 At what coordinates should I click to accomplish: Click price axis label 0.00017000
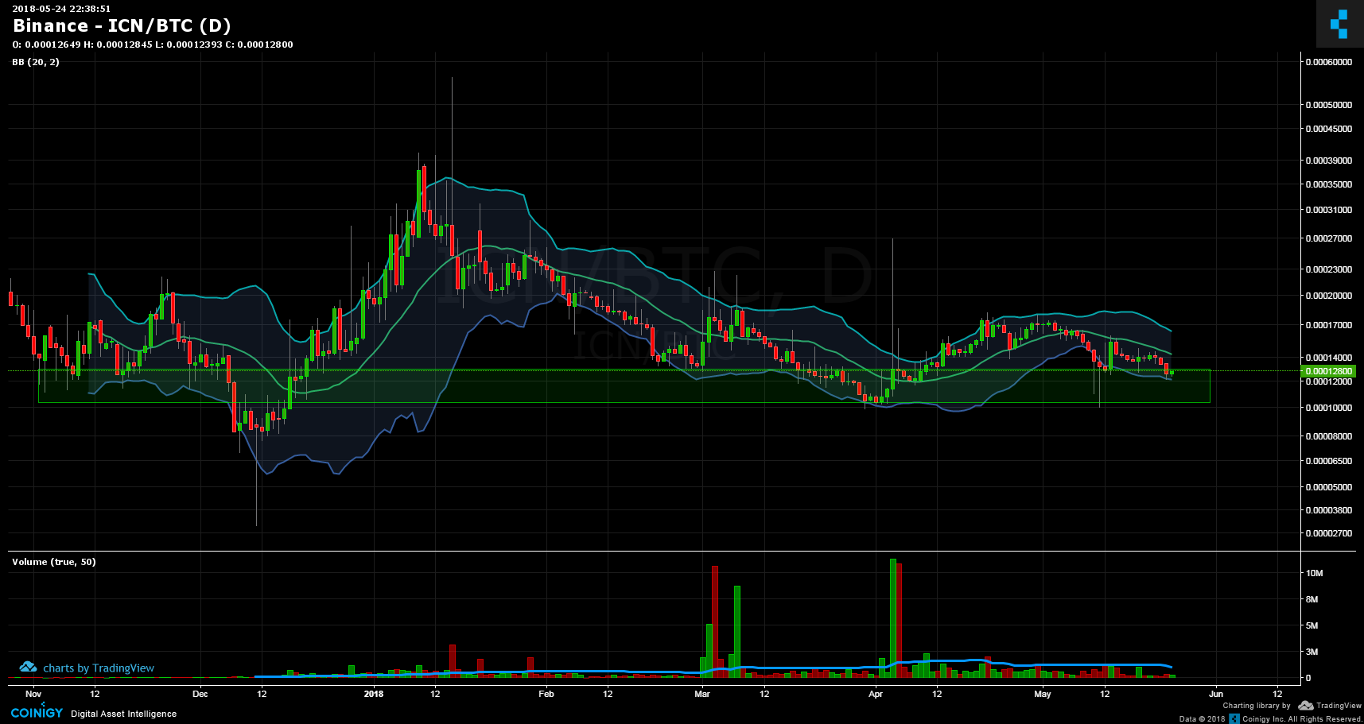tap(1328, 325)
